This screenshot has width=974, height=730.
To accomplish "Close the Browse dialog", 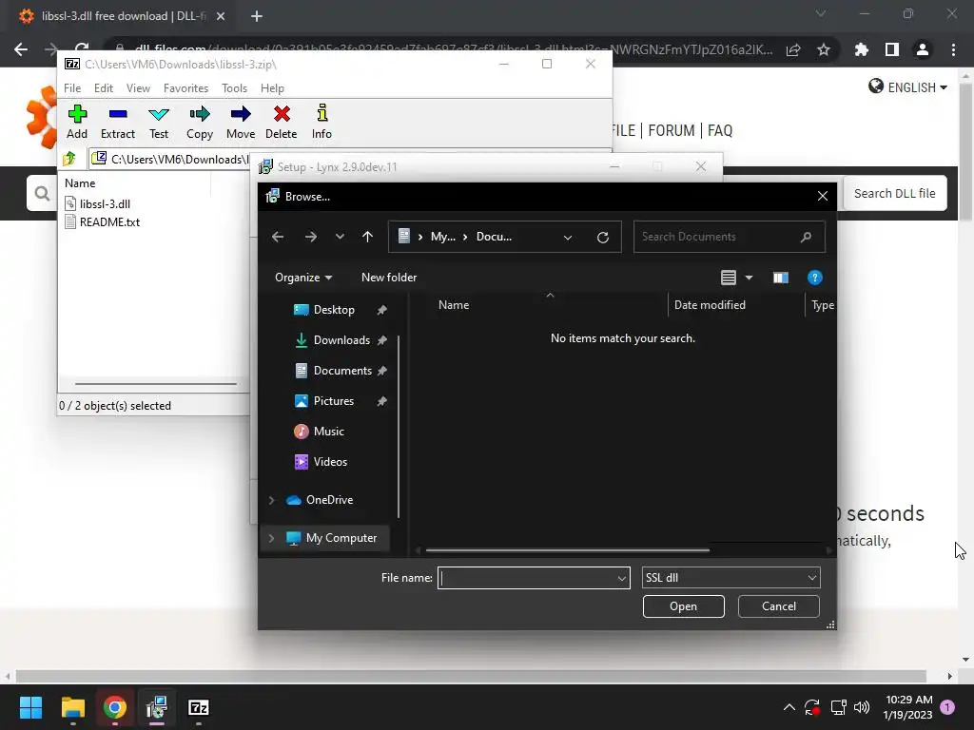I will [823, 196].
